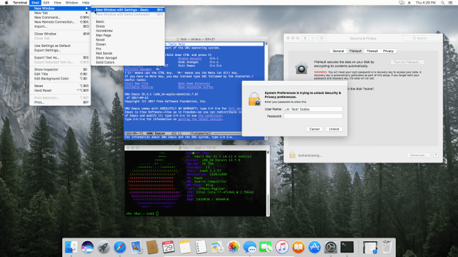
Task: Switch to the Firewall tab
Action: [x=372, y=51]
